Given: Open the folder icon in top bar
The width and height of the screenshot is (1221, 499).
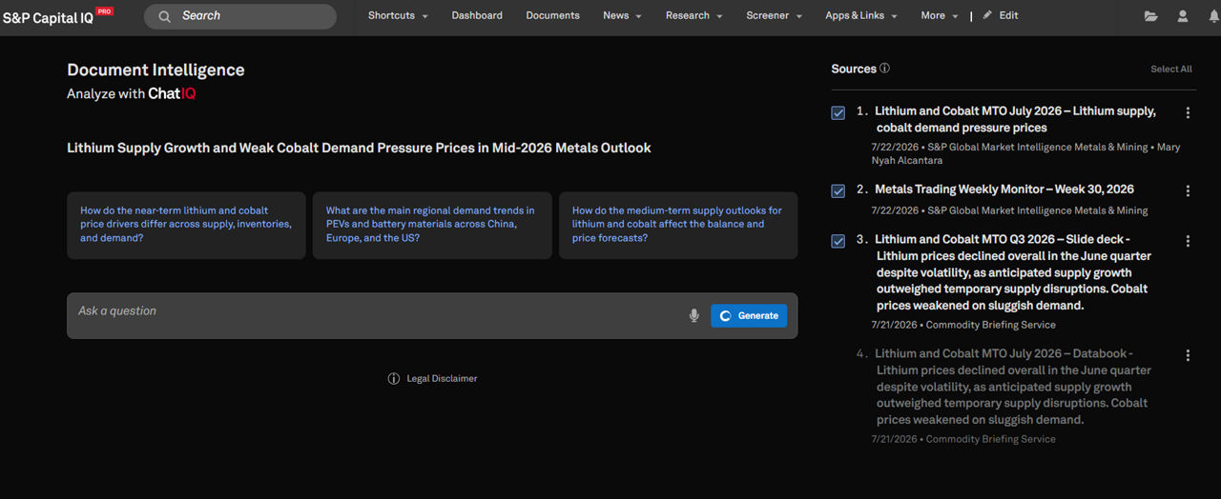Looking at the screenshot, I should (x=1151, y=16).
